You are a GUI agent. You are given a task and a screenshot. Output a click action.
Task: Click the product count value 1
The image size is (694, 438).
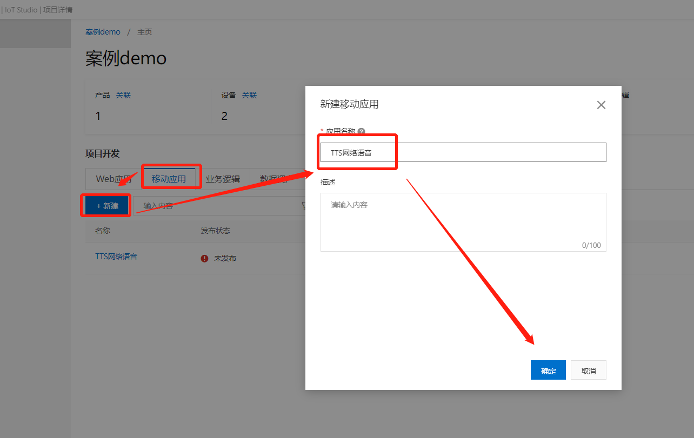click(98, 116)
